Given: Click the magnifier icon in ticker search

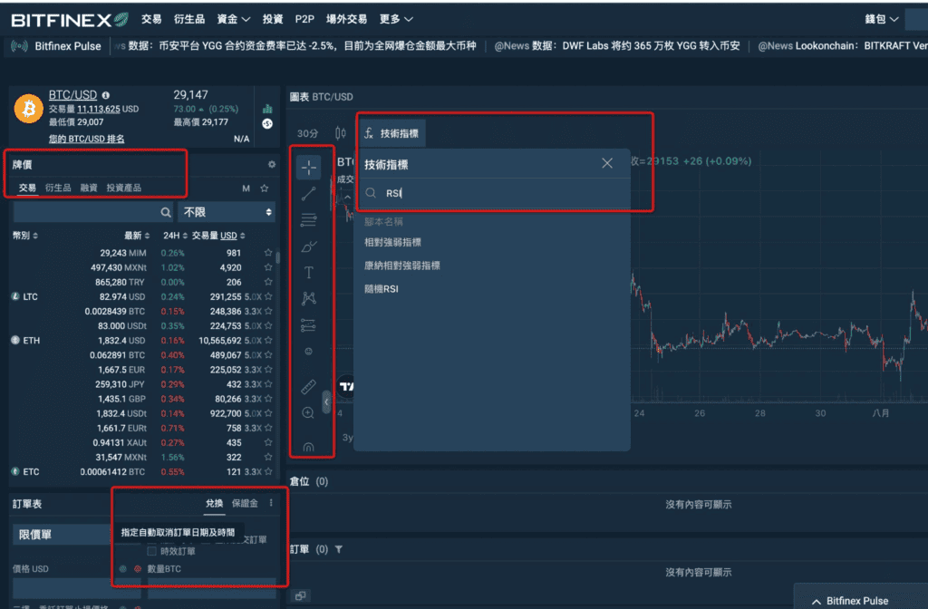Looking at the screenshot, I should click(x=166, y=212).
